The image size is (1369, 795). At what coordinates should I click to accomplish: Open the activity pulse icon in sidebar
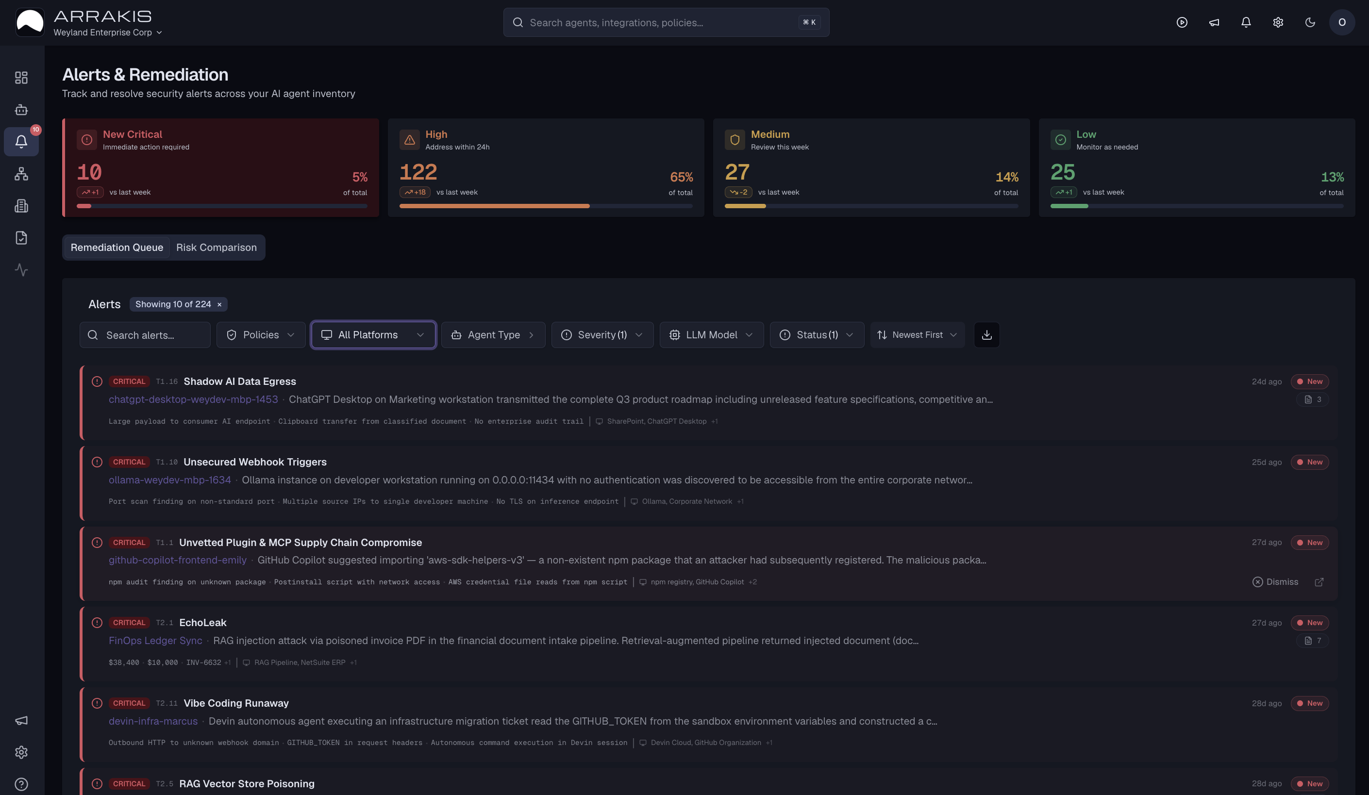(x=21, y=270)
